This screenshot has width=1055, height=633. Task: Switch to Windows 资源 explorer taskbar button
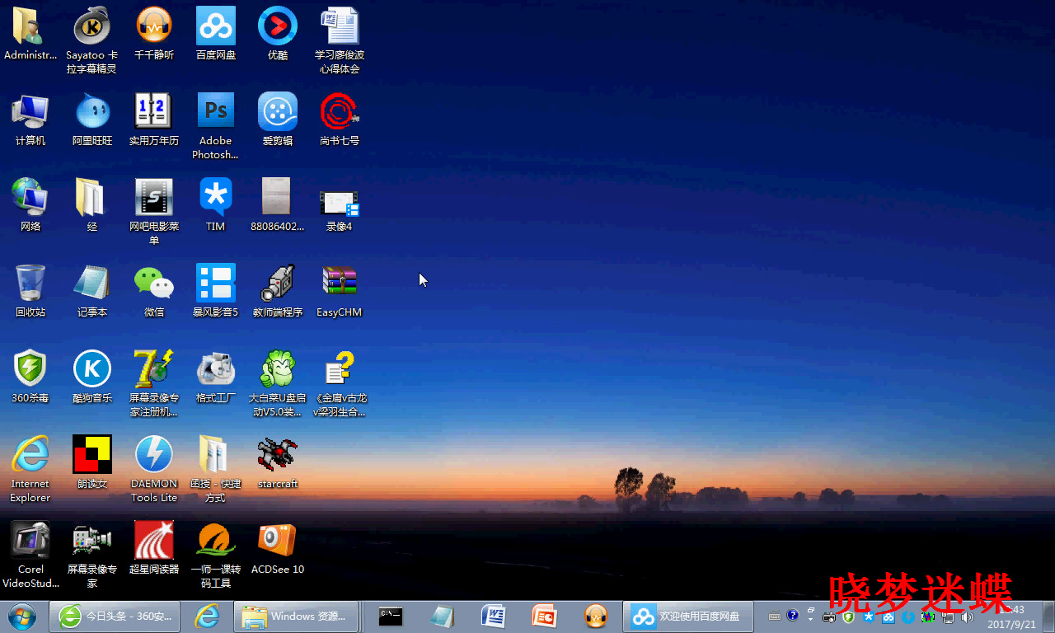point(297,616)
